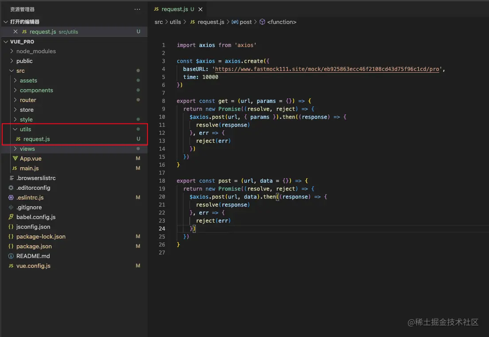Collapse the VUE_PRO project root
This screenshot has width=489, height=337.
pos(6,42)
